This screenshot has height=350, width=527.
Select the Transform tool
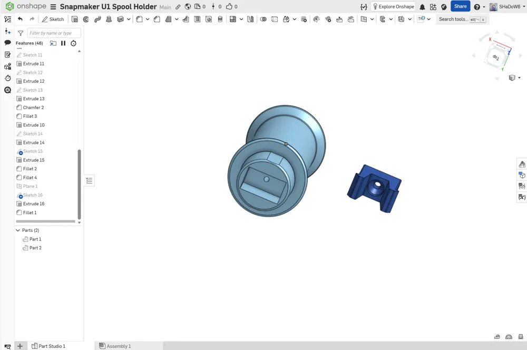click(x=286, y=19)
